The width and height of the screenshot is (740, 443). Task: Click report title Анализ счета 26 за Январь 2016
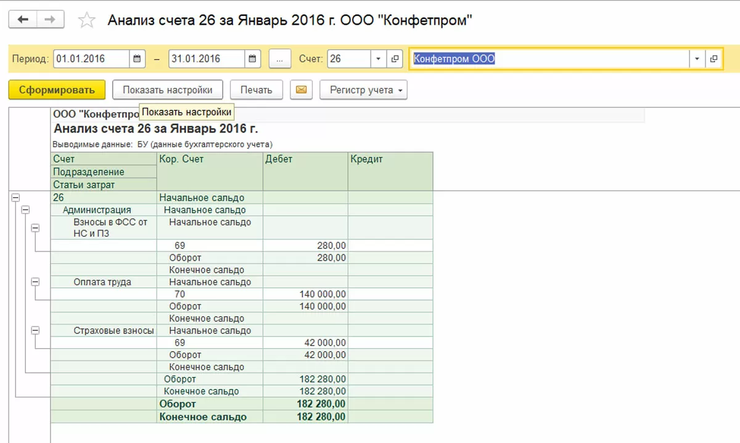(156, 129)
